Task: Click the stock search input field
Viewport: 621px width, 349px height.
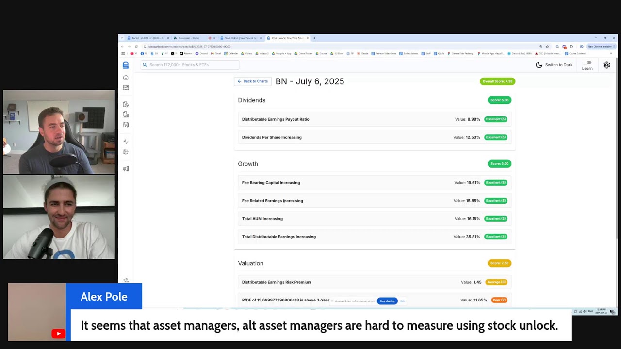Action: pyautogui.click(x=190, y=65)
